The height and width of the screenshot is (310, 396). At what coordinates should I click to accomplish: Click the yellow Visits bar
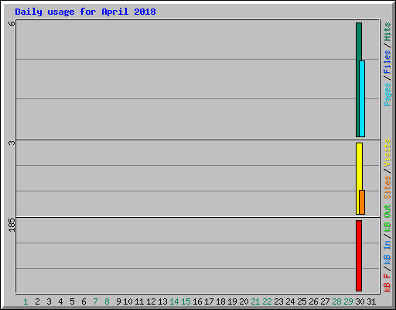[x=358, y=178]
